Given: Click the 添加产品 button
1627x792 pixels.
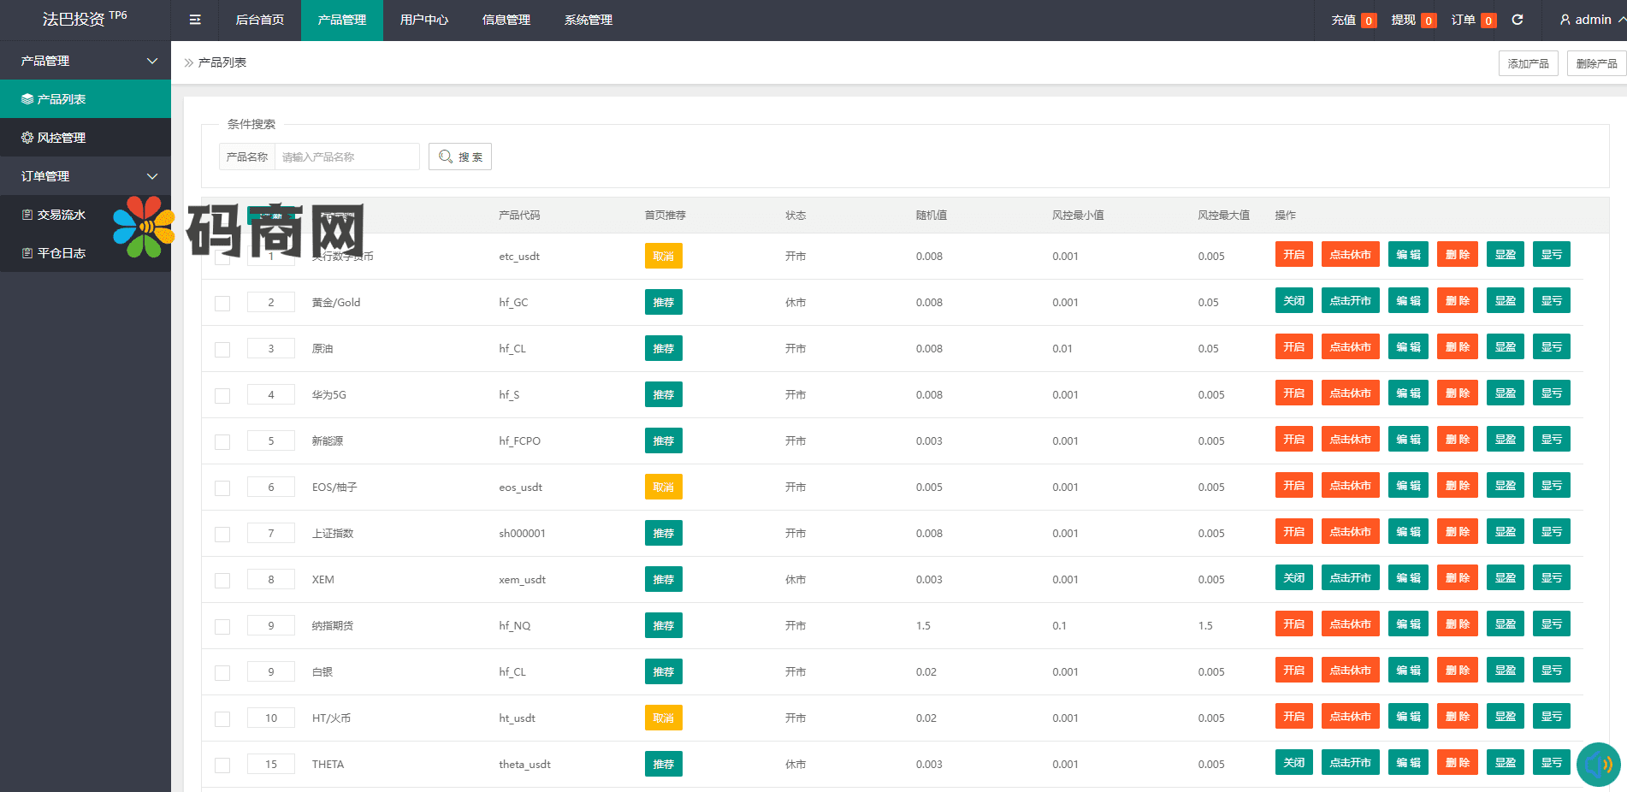Looking at the screenshot, I should point(1528,63).
